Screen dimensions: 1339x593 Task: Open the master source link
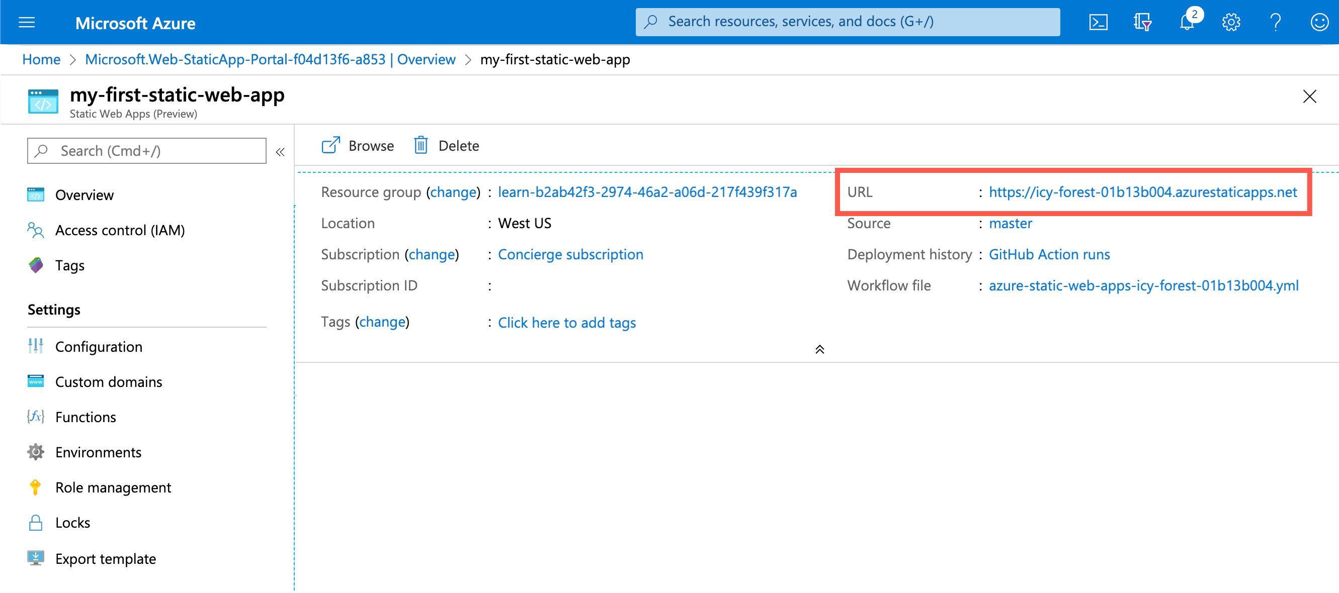pyautogui.click(x=1010, y=223)
